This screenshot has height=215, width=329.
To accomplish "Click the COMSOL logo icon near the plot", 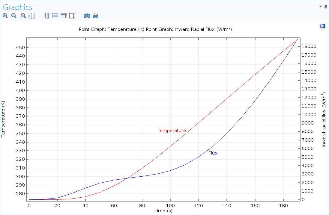I will click(322, 26).
